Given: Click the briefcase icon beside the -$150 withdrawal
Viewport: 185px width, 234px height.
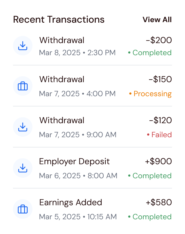Looking at the screenshot, I should pyautogui.click(x=23, y=86).
